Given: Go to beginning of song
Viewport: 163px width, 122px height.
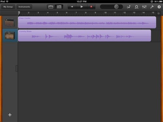Looking at the screenshot, I should (72, 7).
